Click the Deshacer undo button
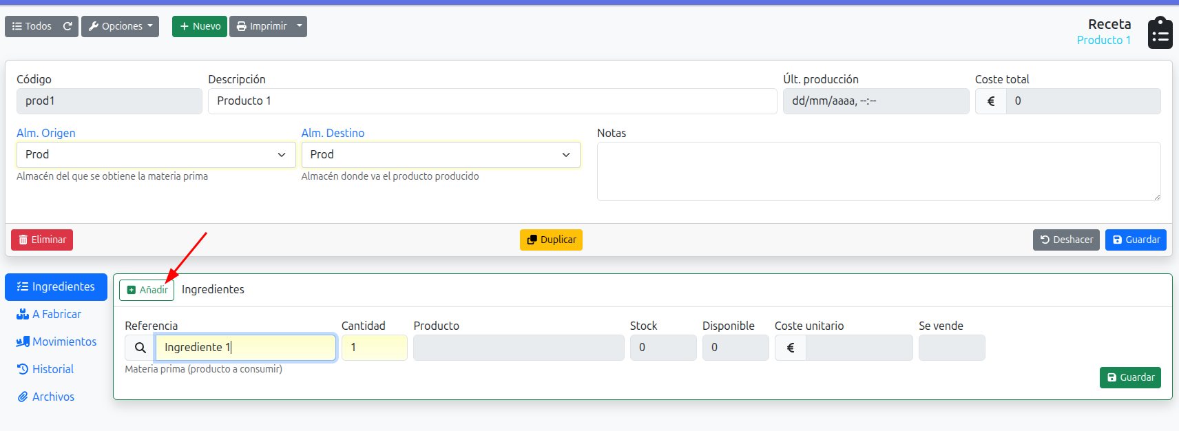The image size is (1179, 431). tap(1065, 240)
